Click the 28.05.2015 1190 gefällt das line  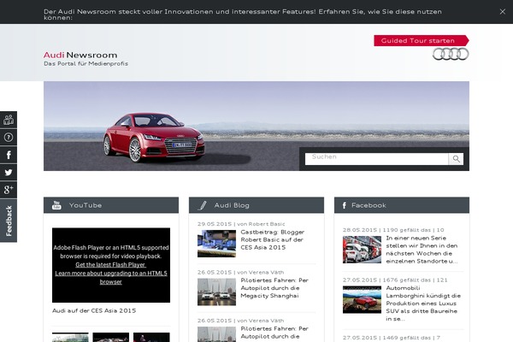(393, 230)
